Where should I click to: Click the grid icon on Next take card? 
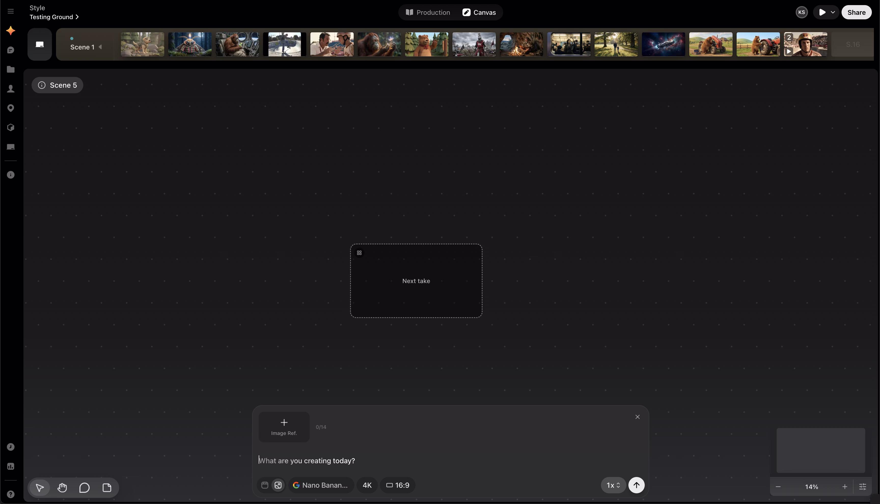coord(359,253)
